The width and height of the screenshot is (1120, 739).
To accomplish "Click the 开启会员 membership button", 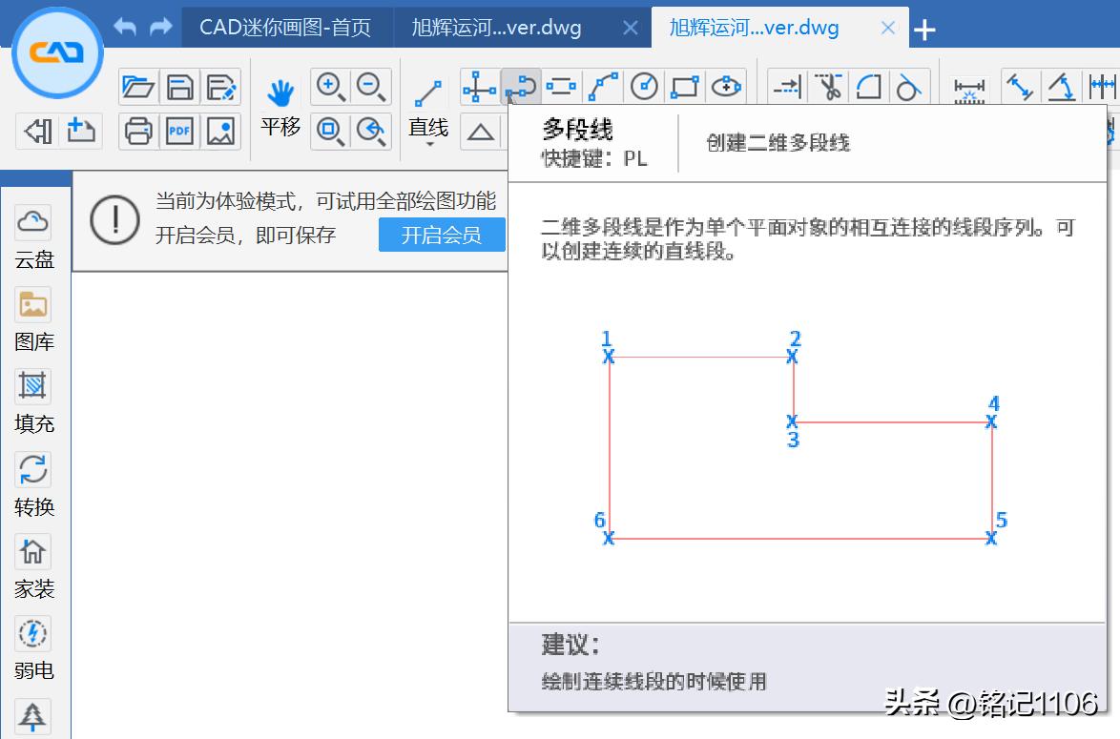I will (442, 234).
